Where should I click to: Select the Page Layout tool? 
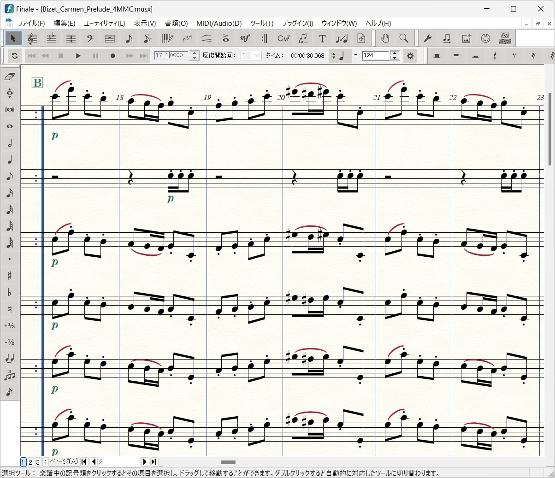tap(361, 39)
